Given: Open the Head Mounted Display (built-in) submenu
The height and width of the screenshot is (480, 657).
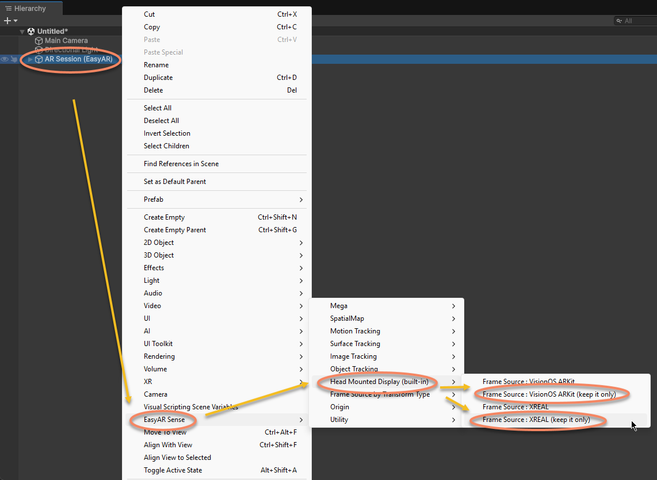Looking at the screenshot, I should click(x=379, y=382).
